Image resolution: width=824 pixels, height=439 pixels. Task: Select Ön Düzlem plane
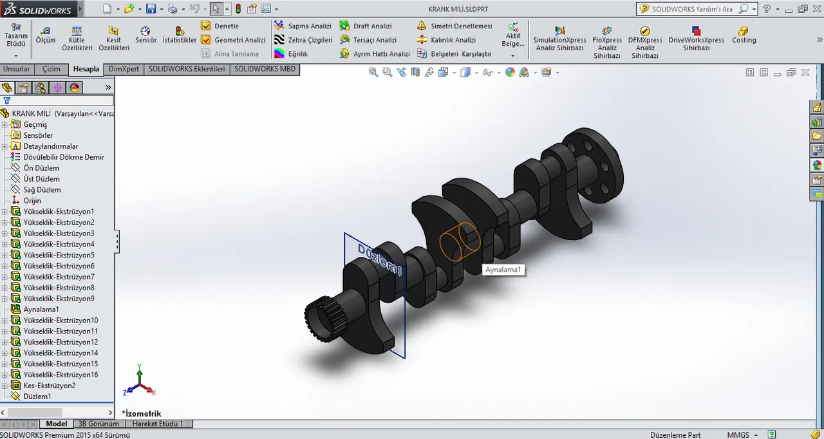(41, 168)
